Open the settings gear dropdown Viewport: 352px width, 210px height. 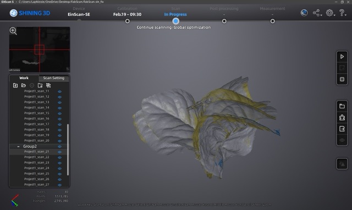(331, 13)
